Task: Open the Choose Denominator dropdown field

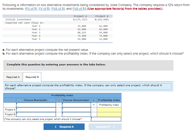Action: (76, 105)
